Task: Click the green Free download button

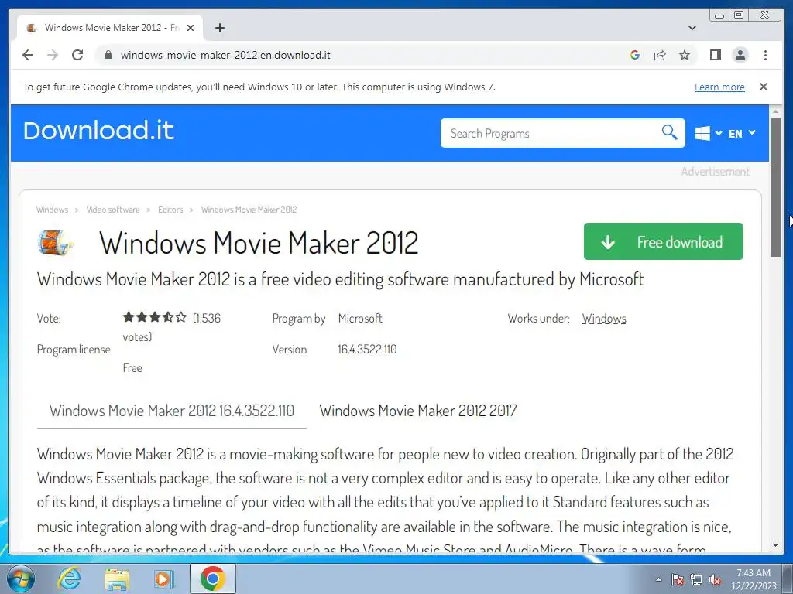Action: (663, 241)
